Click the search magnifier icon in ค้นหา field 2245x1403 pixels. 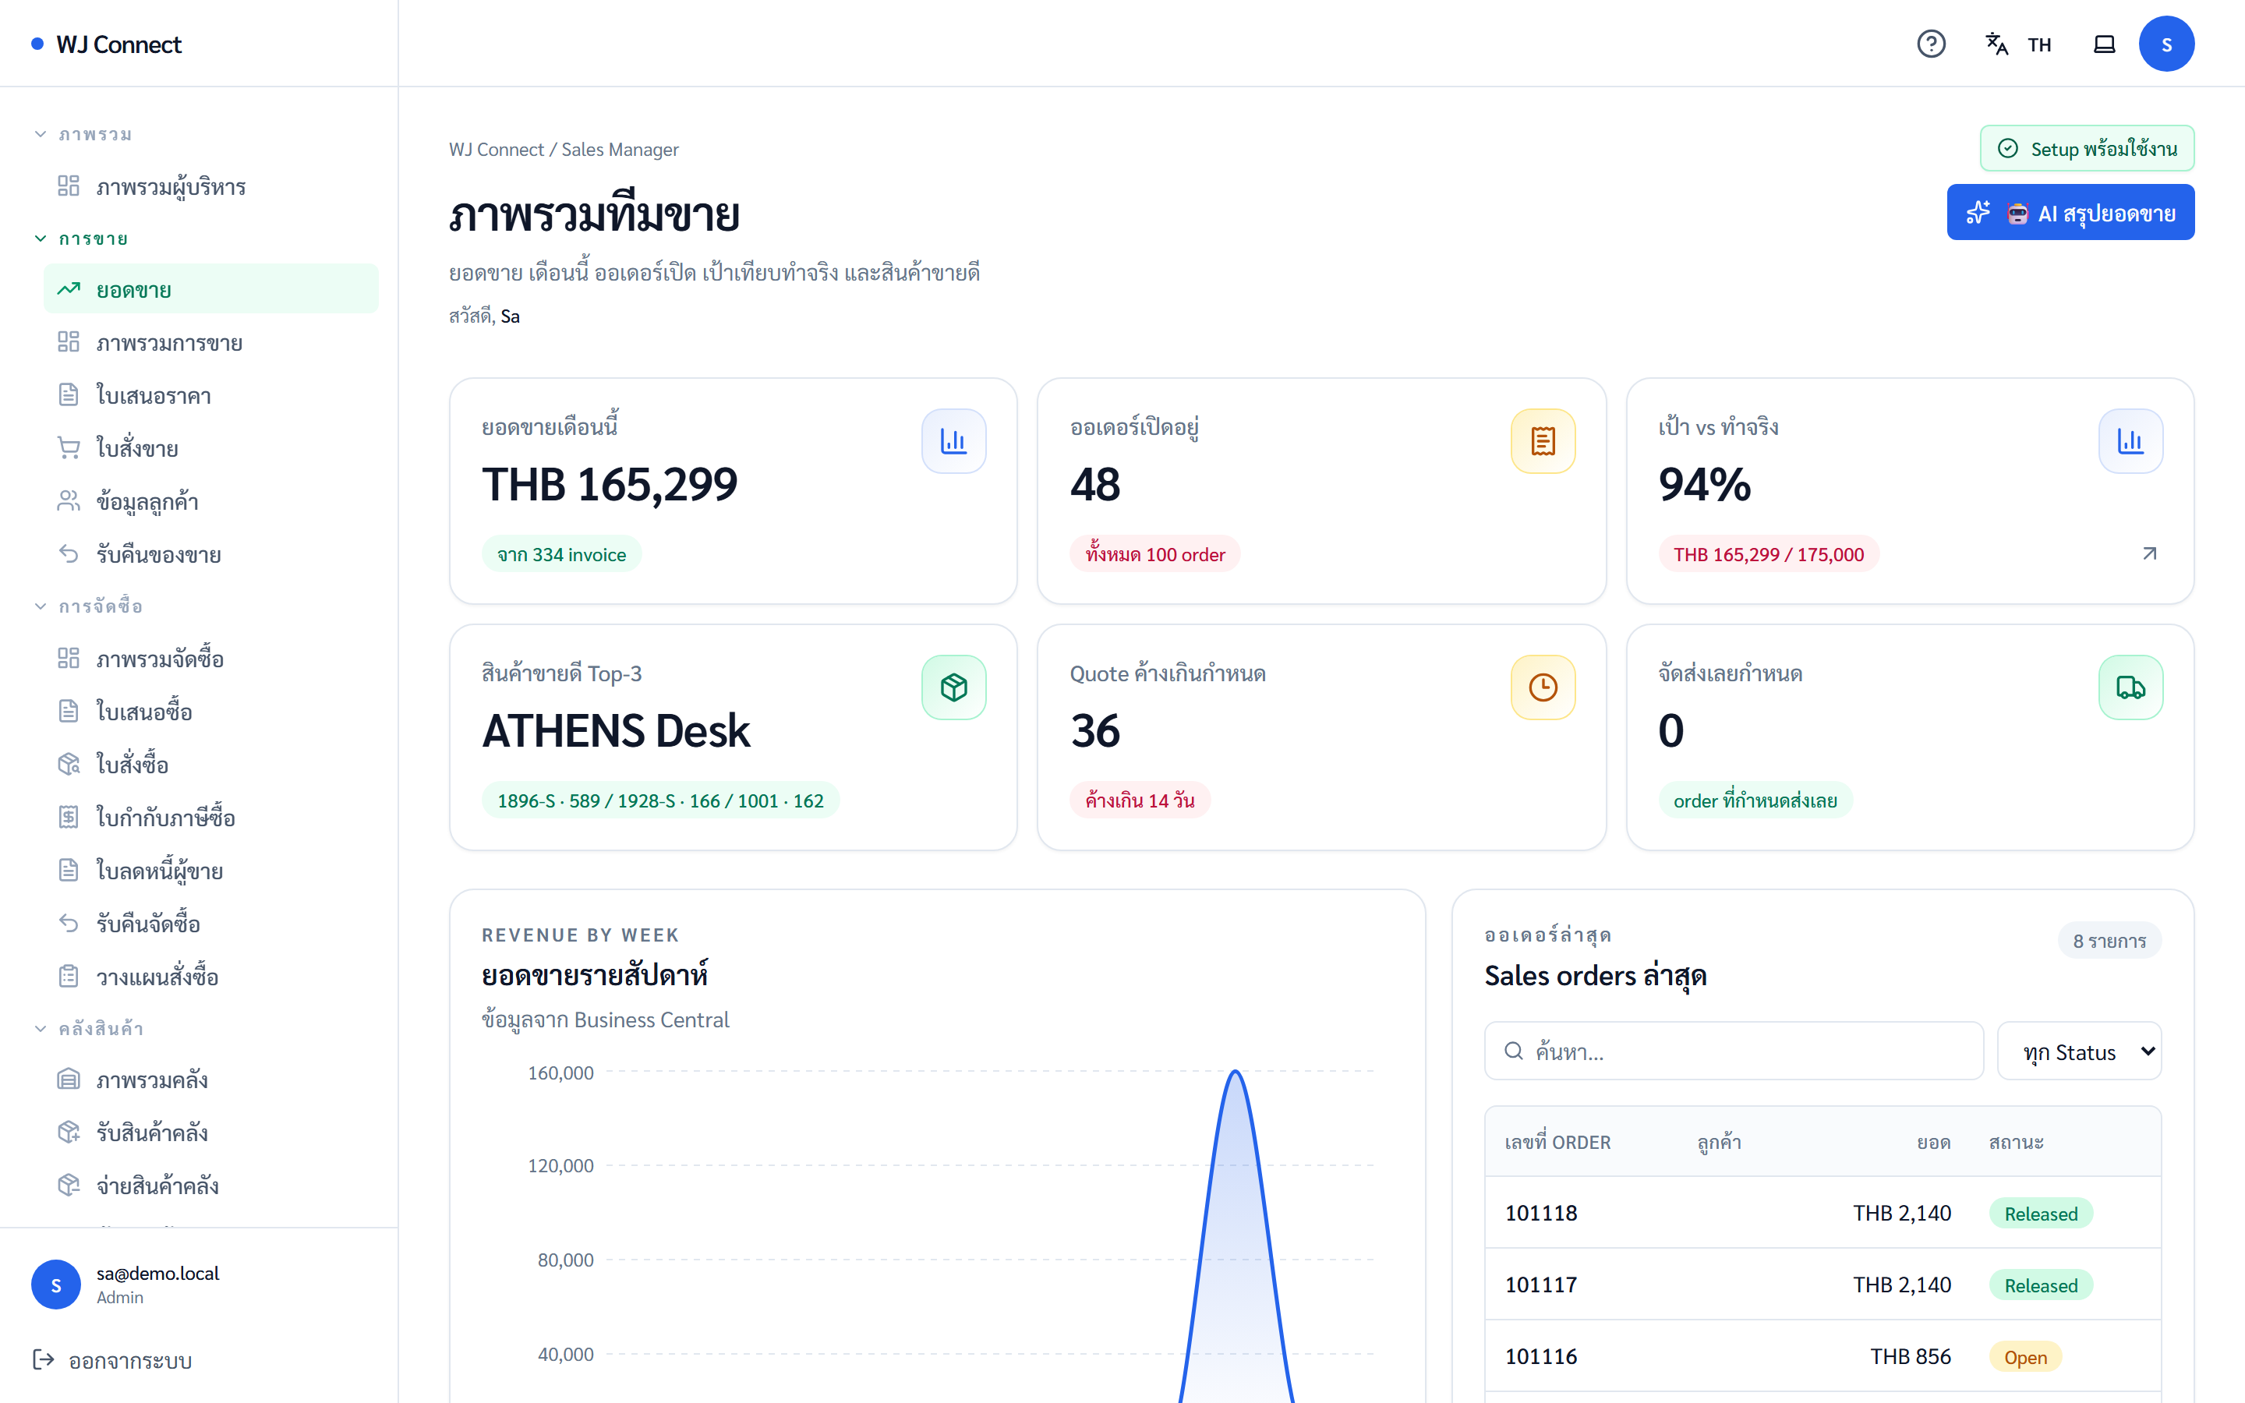click(1513, 1051)
